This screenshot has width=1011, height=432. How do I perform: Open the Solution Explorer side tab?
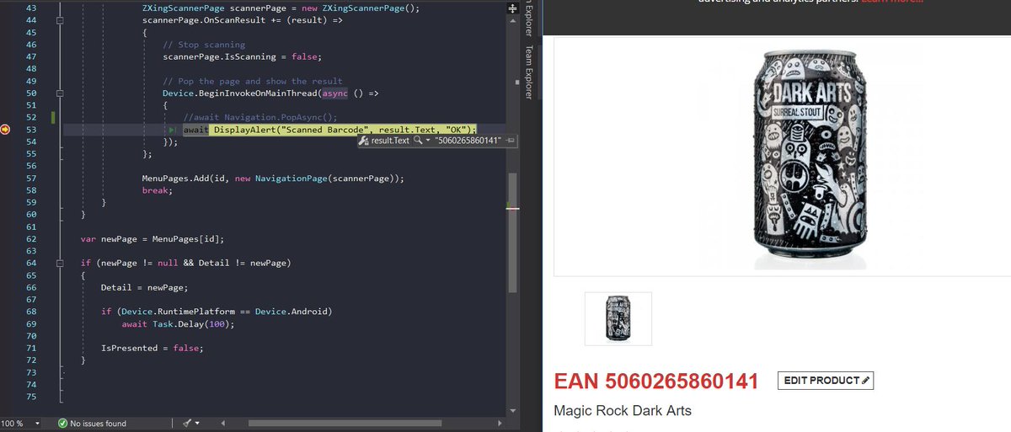[527, 20]
